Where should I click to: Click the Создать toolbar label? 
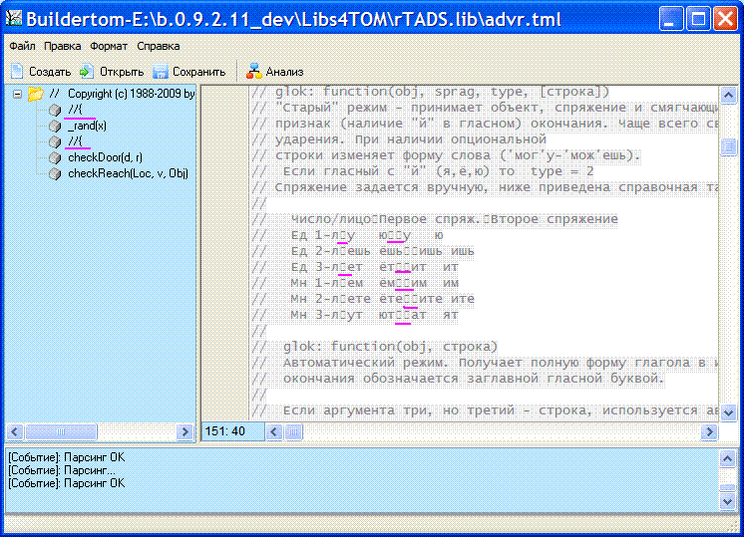(x=50, y=72)
